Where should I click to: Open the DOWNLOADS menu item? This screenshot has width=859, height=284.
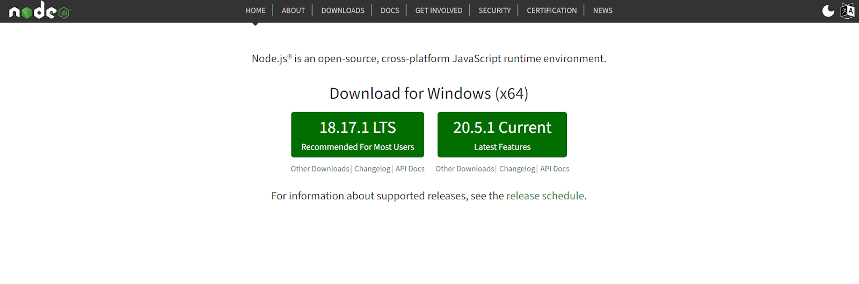(343, 10)
